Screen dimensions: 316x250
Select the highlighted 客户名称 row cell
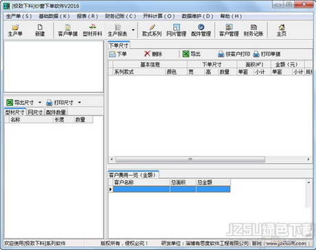(x=142, y=189)
